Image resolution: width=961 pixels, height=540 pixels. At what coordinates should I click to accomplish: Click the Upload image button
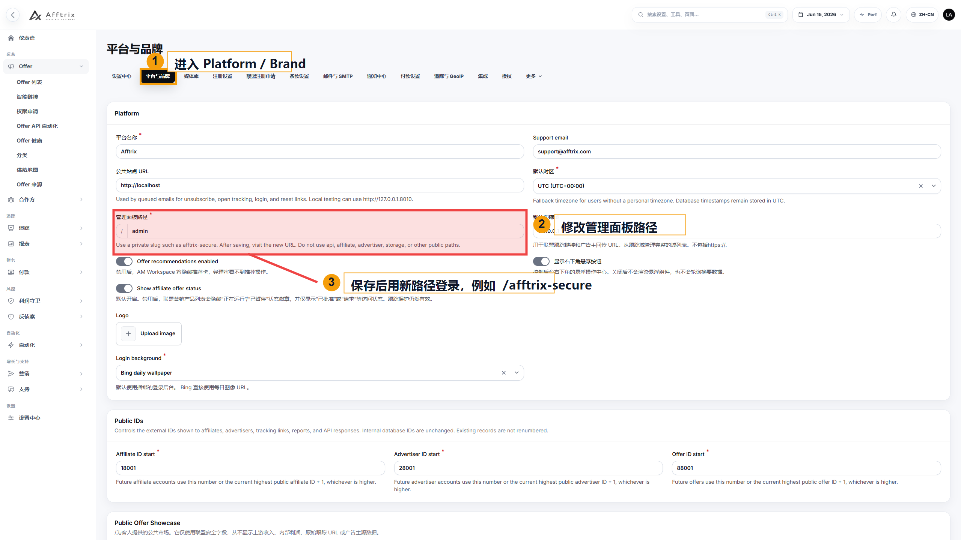(x=149, y=334)
